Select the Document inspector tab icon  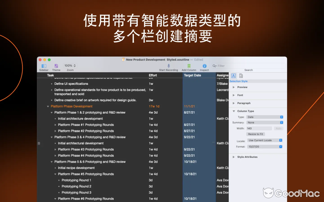pyautogui.click(x=241, y=75)
